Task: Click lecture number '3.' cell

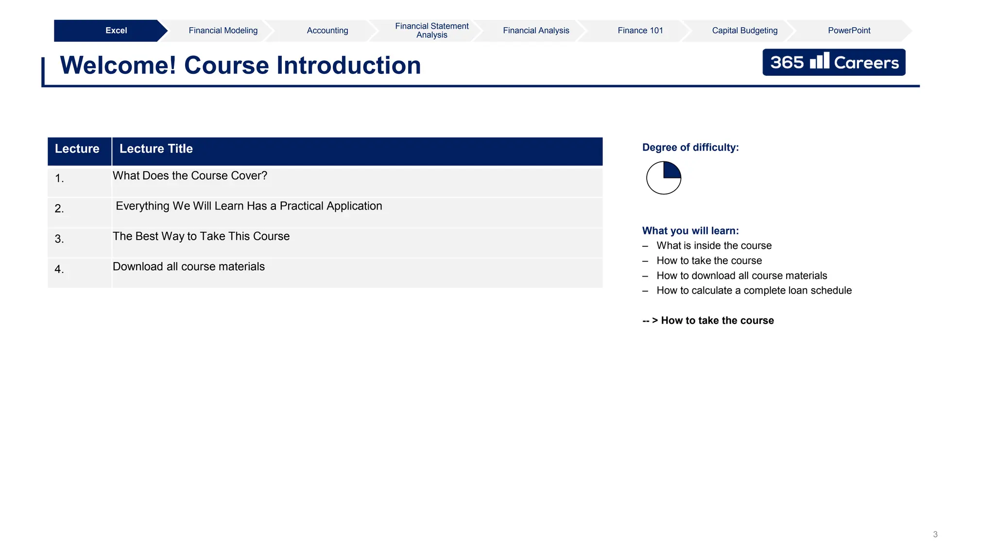Action: coord(80,243)
